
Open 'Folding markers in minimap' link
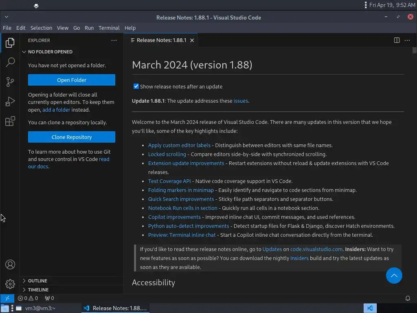[x=181, y=190]
